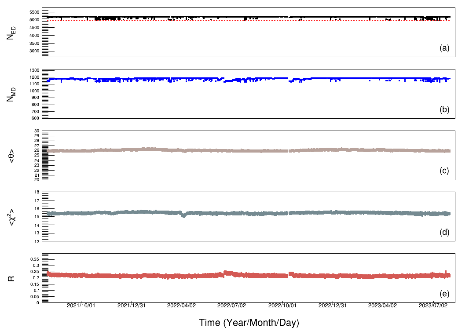Viewport: 469px width, 335px height.
Task: Click the date label 2021/12/31
Action: coord(132,306)
